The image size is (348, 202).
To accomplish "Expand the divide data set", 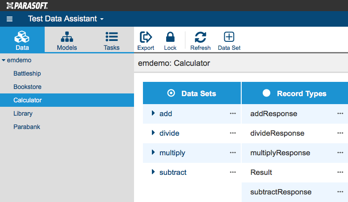I will (153, 133).
